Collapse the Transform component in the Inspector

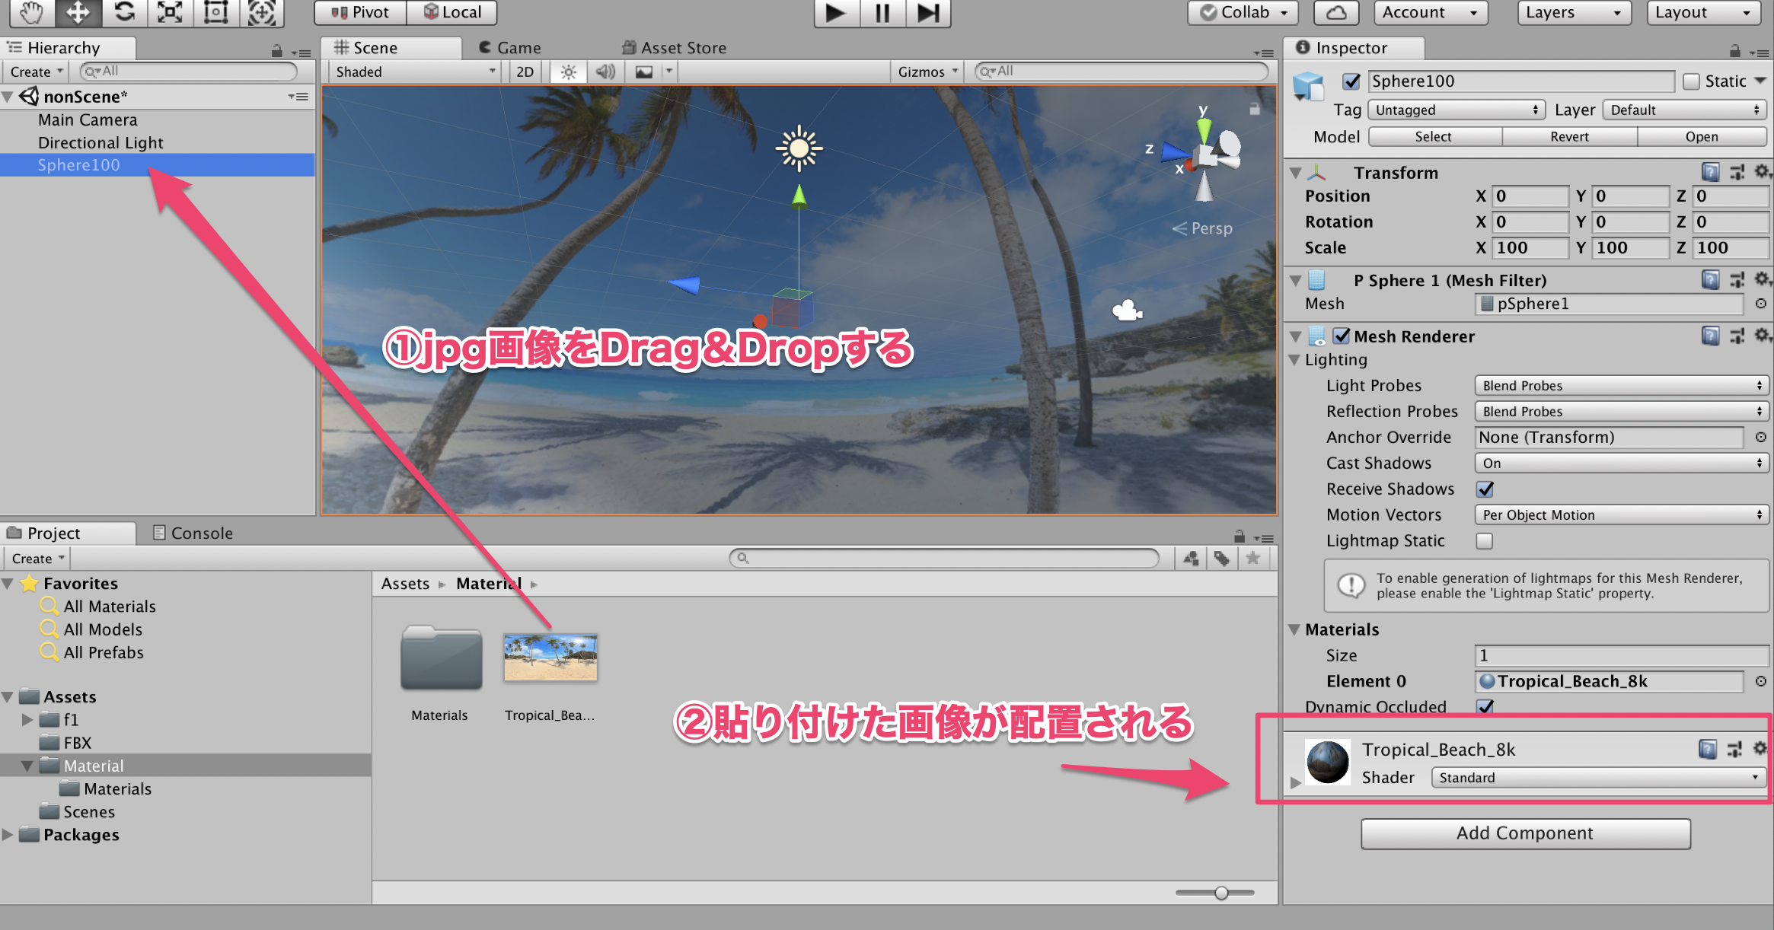(x=1297, y=172)
